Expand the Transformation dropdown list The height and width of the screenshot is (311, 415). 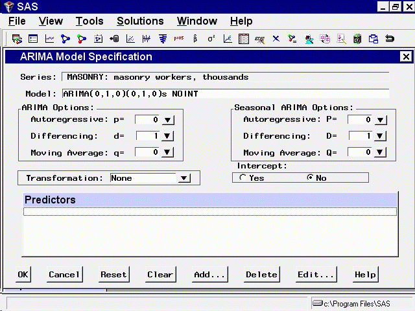(x=184, y=178)
